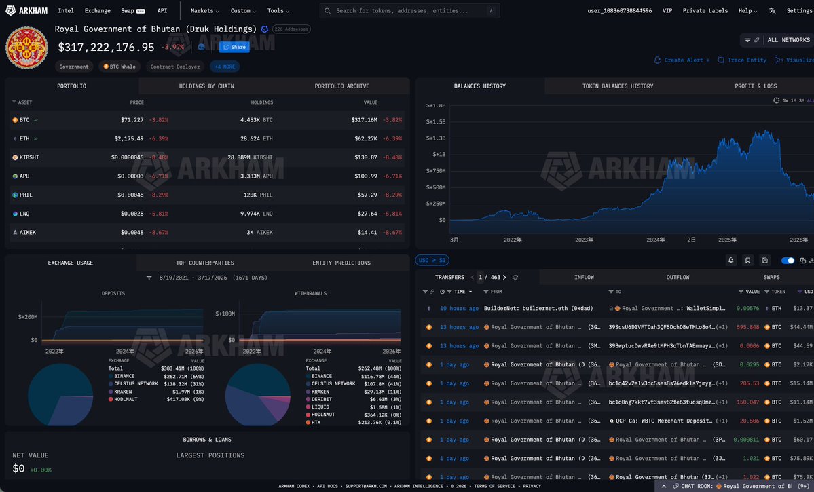Image resolution: width=814 pixels, height=492 pixels.
Task: Click the Trace Entity icon
Action: pyautogui.click(x=721, y=60)
